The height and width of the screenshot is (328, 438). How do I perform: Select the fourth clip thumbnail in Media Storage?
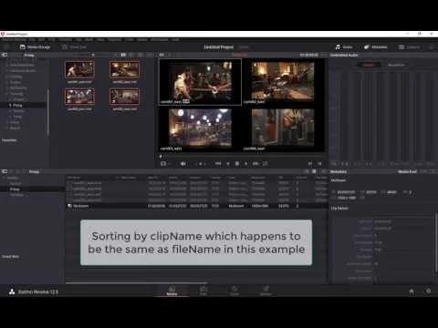pos(125,97)
